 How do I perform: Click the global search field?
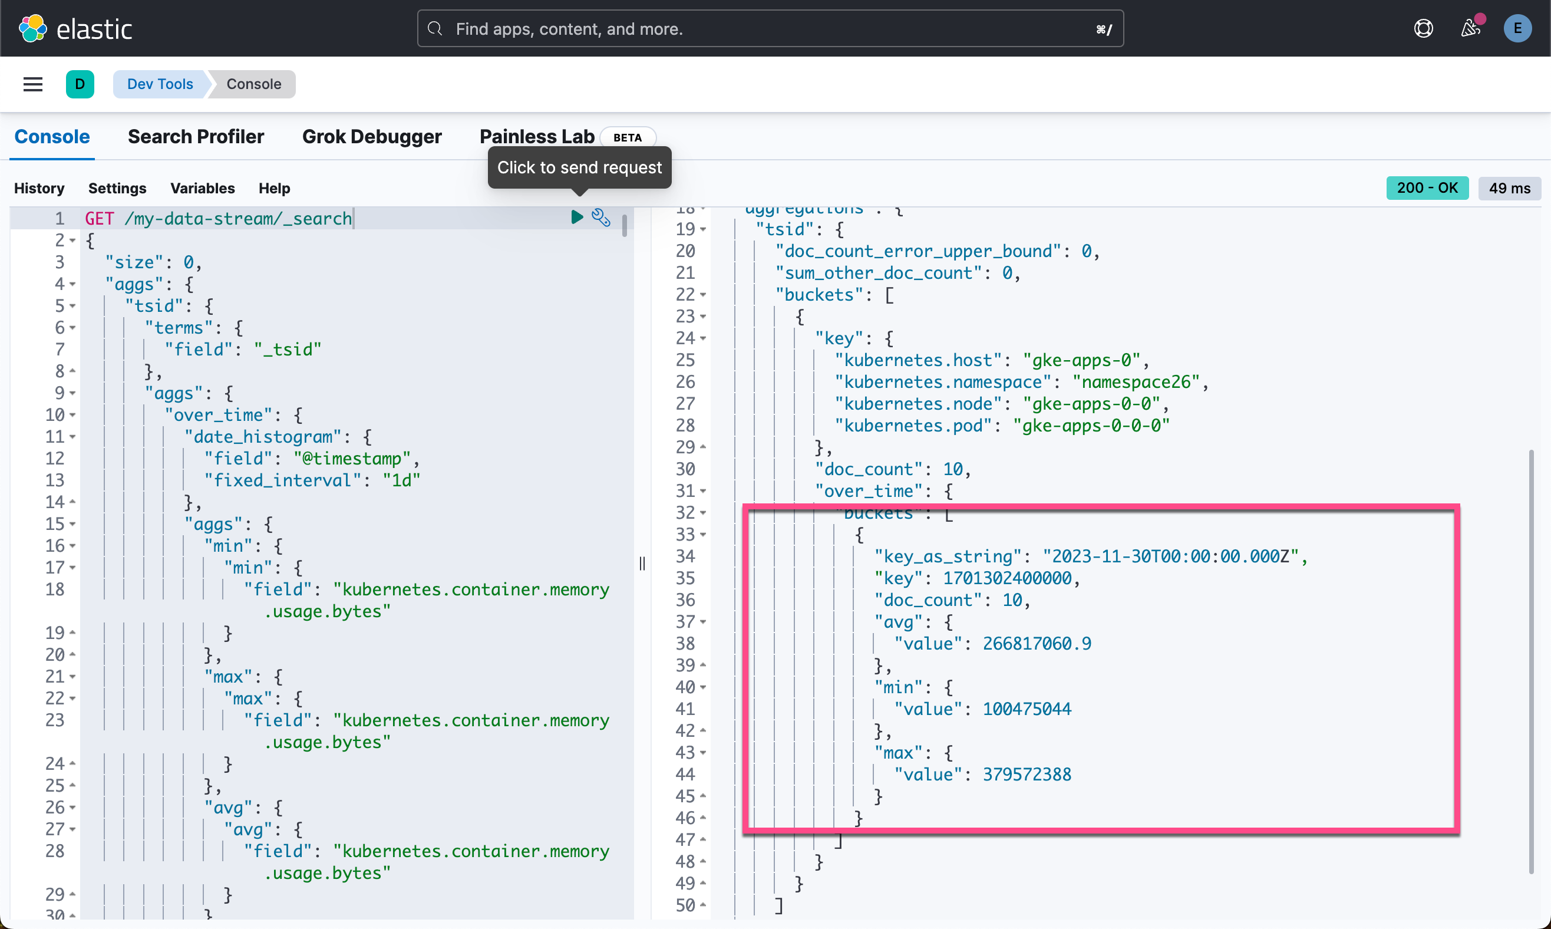[x=770, y=29]
